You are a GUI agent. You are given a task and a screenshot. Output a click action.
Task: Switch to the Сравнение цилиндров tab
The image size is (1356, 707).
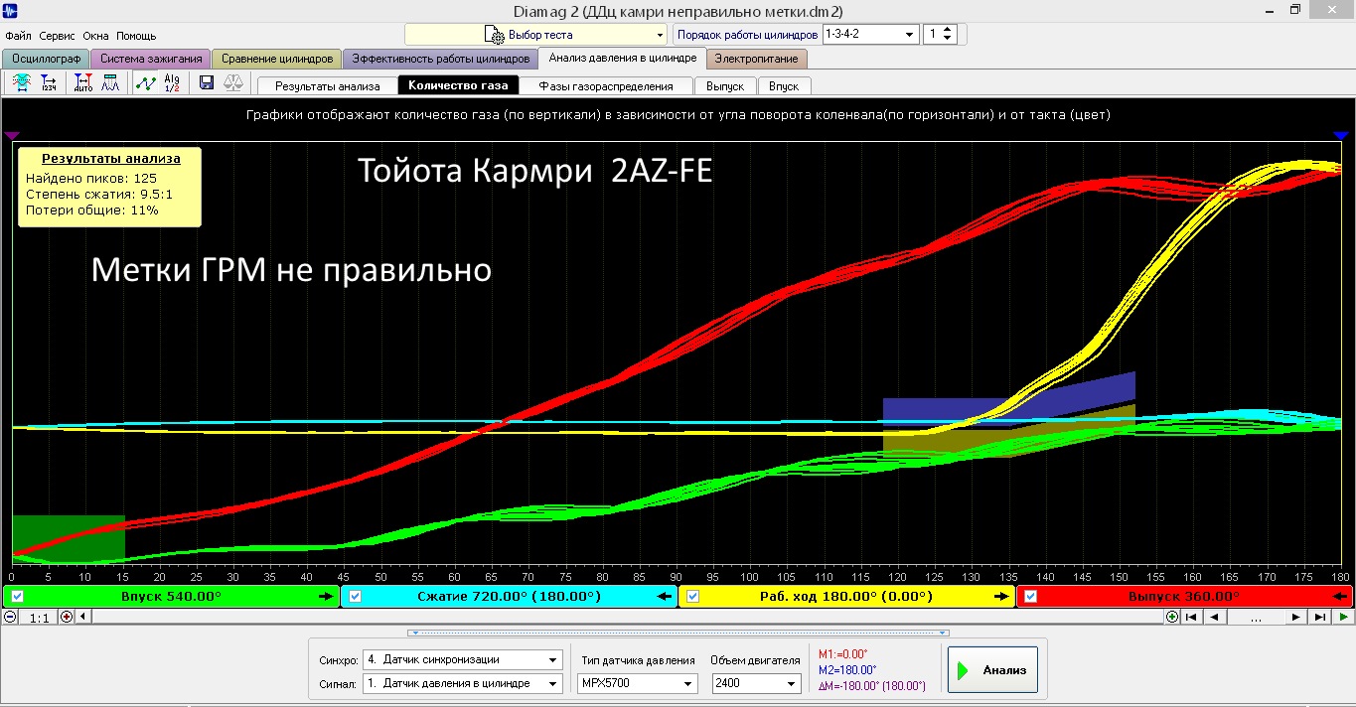coord(277,59)
